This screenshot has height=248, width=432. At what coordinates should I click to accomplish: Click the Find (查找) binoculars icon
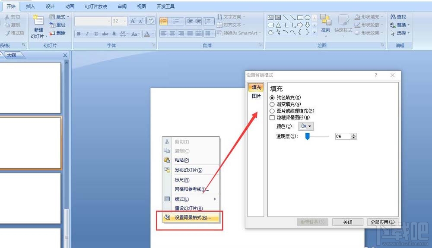point(393,17)
